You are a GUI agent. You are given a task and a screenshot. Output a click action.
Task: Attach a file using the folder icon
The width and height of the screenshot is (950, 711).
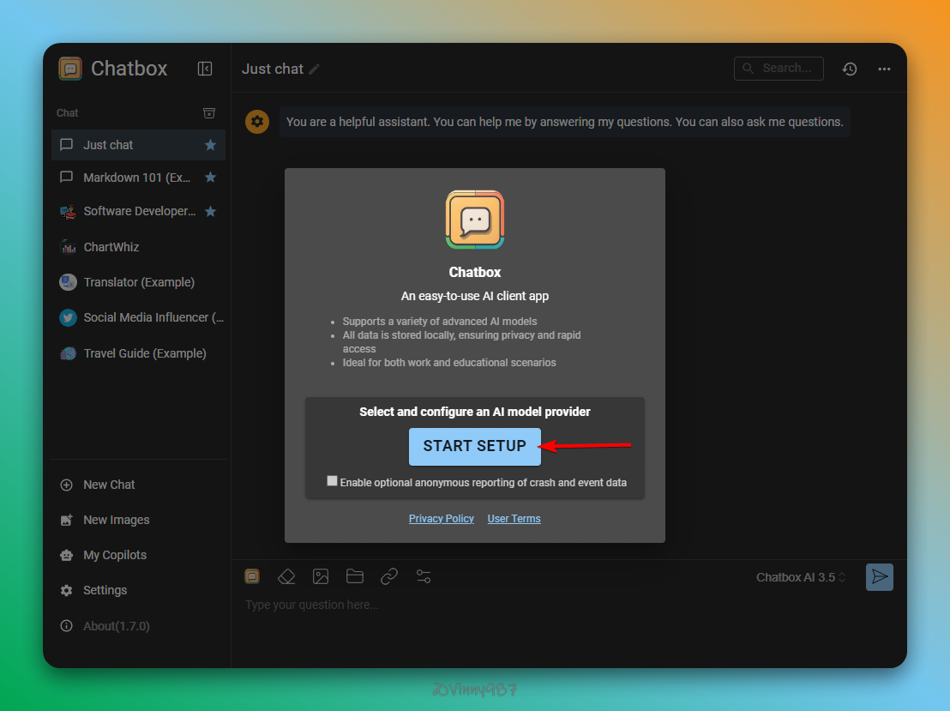[x=355, y=576]
